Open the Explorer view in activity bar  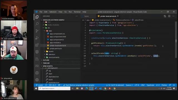click(x=37, y=17)
